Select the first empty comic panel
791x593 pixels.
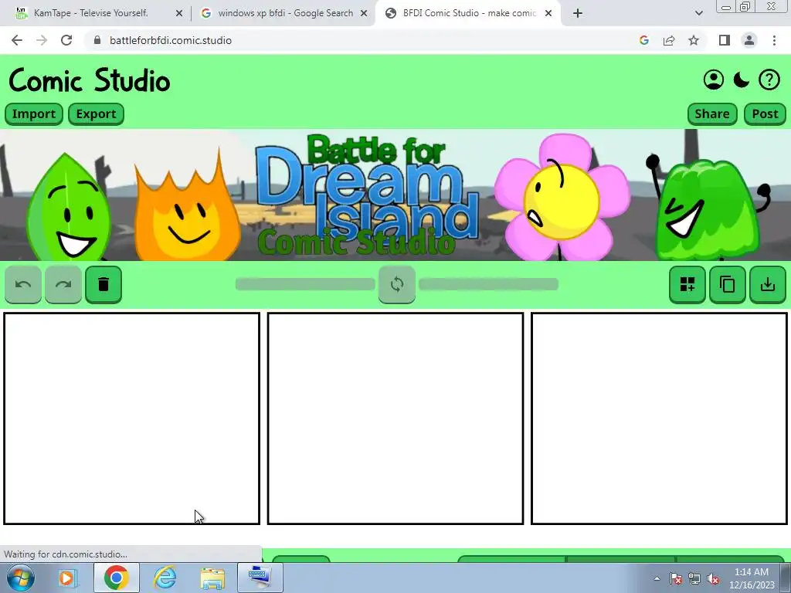coord(131,418)
